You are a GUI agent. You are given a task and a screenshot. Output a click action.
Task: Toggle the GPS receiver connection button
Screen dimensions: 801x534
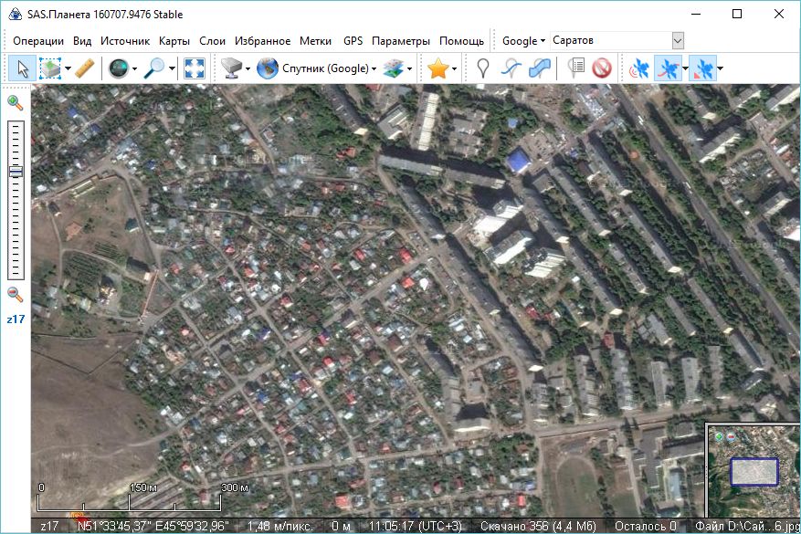[x=638, y=68]
